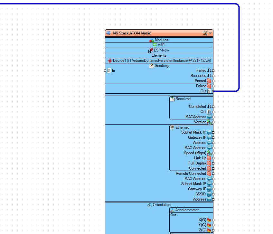Open the component tools wrench icon
The height and width of the screenshot is (234, 273).
[205, 33]
